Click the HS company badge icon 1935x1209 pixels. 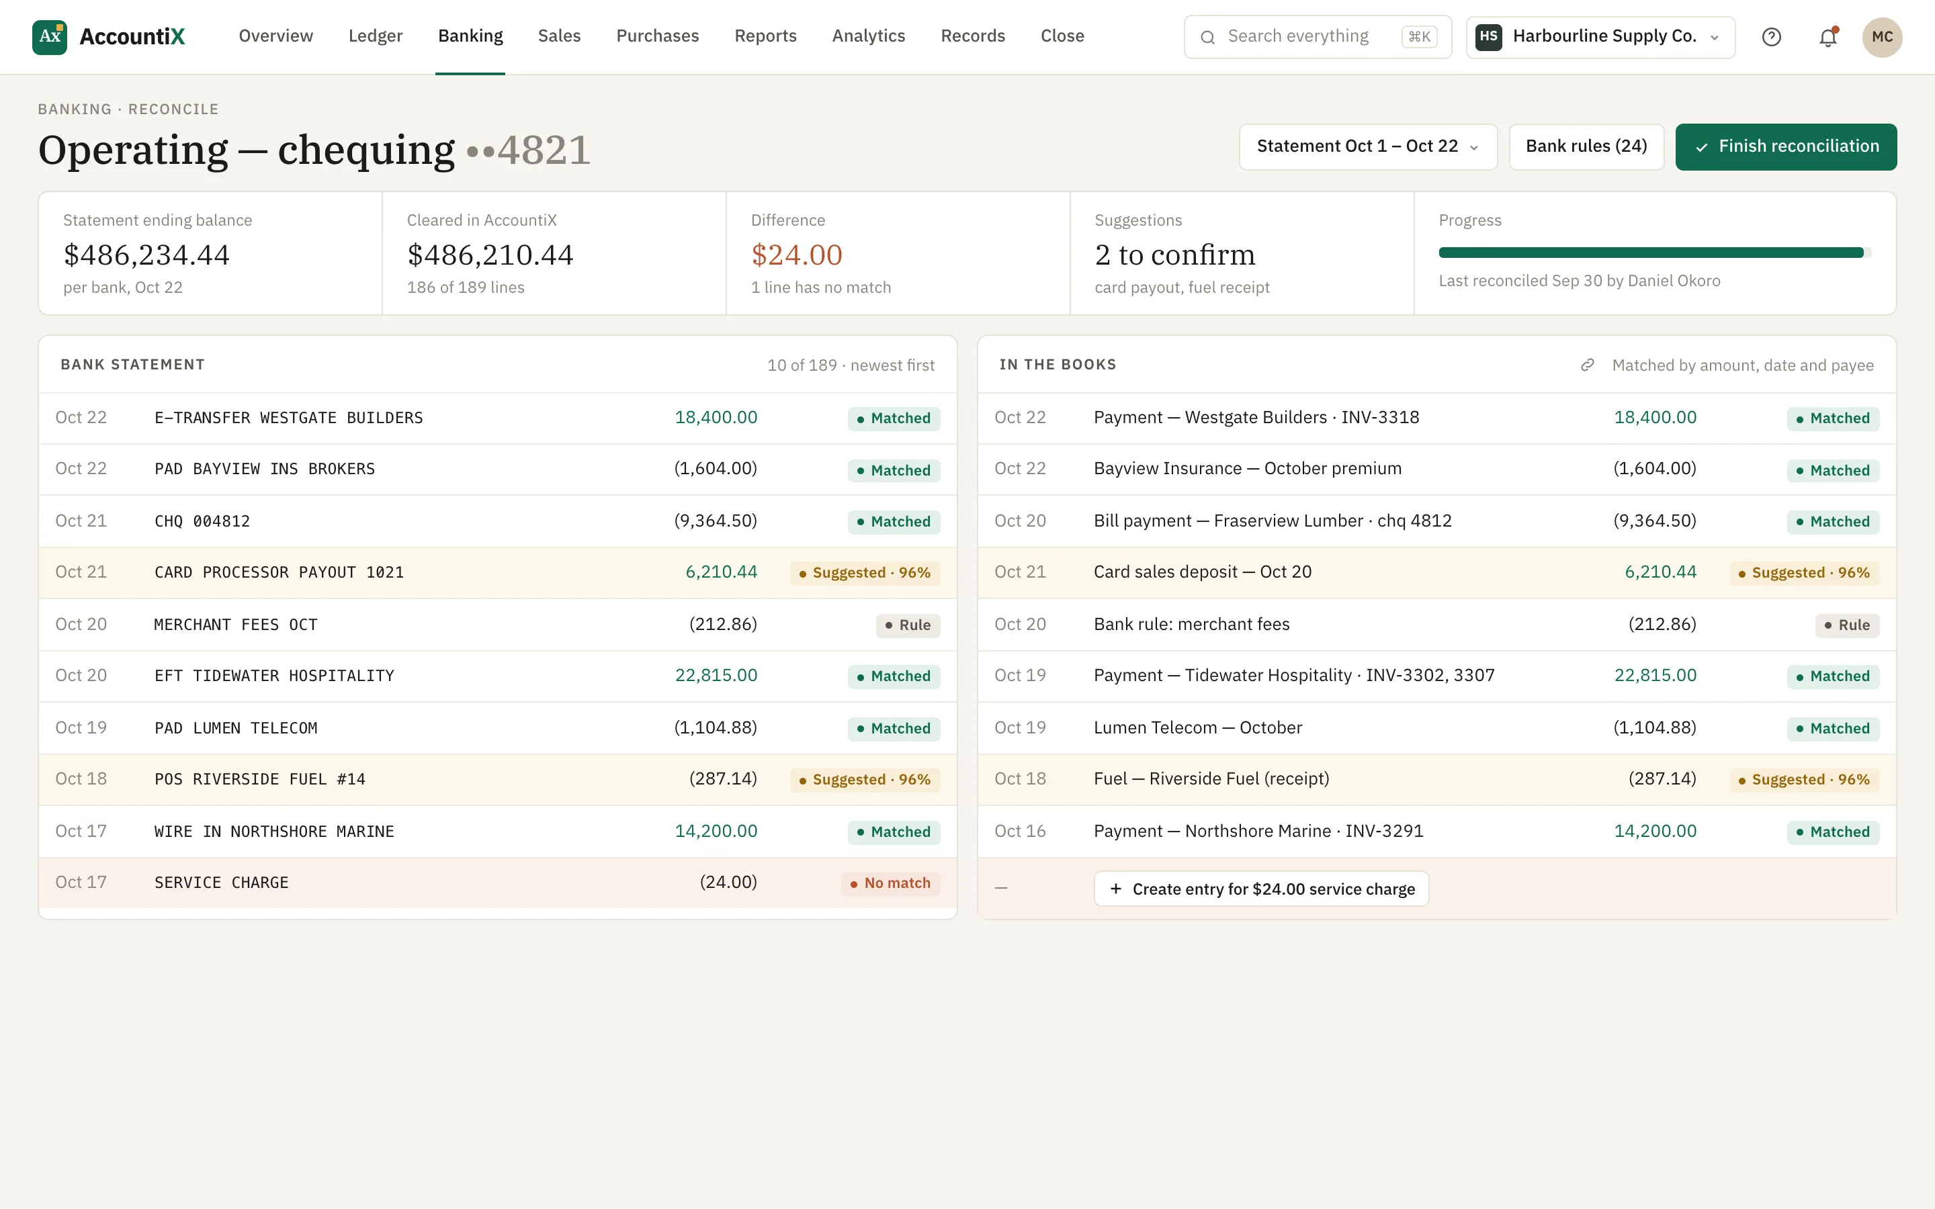(1488, 37)
